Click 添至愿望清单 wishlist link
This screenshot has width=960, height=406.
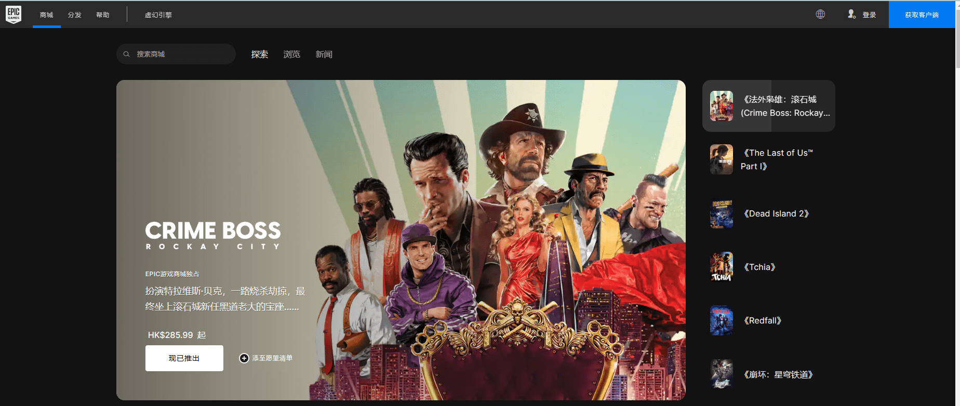(x=272, y=358)
